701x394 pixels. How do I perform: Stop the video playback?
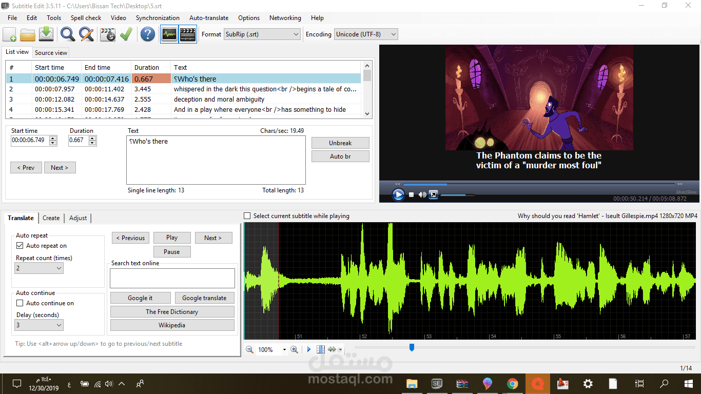(x=411, y=194)
